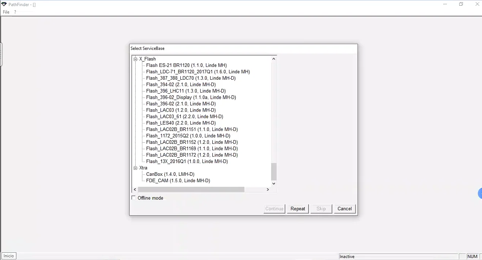Select Flash_394-02 (2.1.0) entry

coord(181,85)
